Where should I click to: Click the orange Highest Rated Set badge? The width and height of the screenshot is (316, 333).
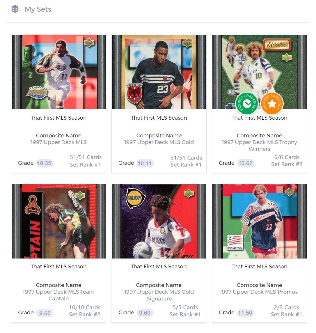[272, 103]
